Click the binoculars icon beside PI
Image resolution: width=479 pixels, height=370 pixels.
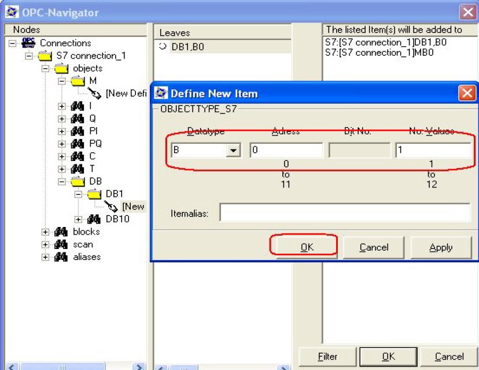click(78, 131)
